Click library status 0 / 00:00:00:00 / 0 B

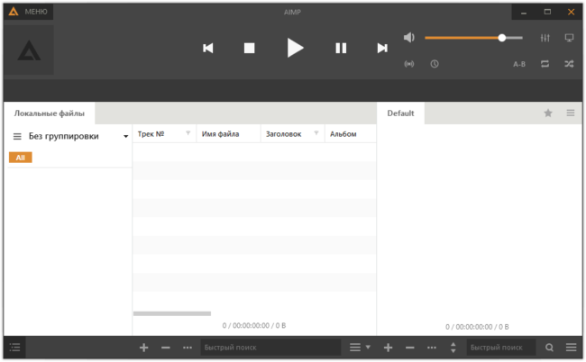(x=254, y=326)
